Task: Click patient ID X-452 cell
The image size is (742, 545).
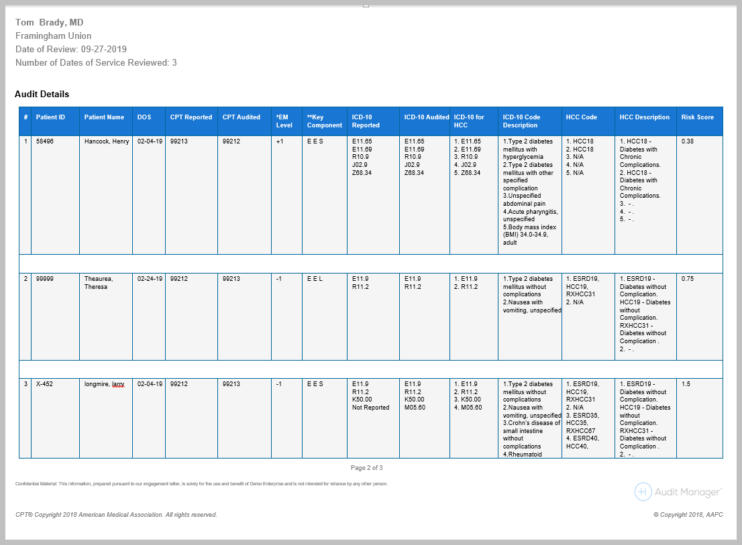Action: click(44, 384)
